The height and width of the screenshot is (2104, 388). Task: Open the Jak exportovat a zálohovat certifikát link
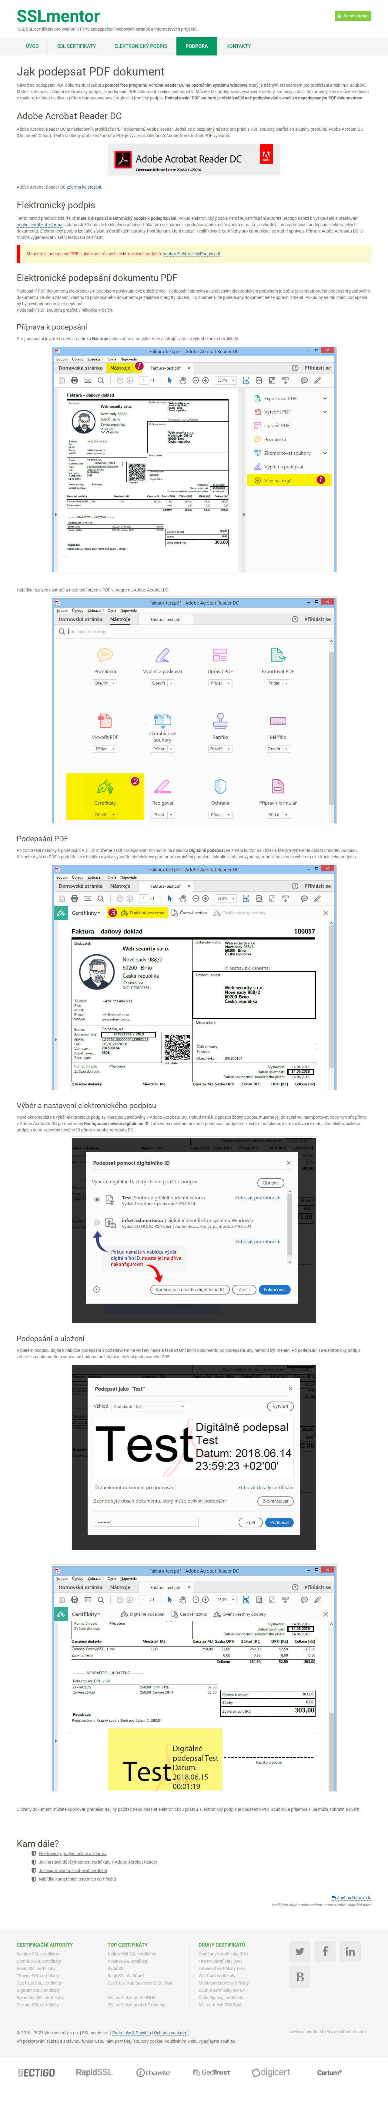click(73, 1870)
